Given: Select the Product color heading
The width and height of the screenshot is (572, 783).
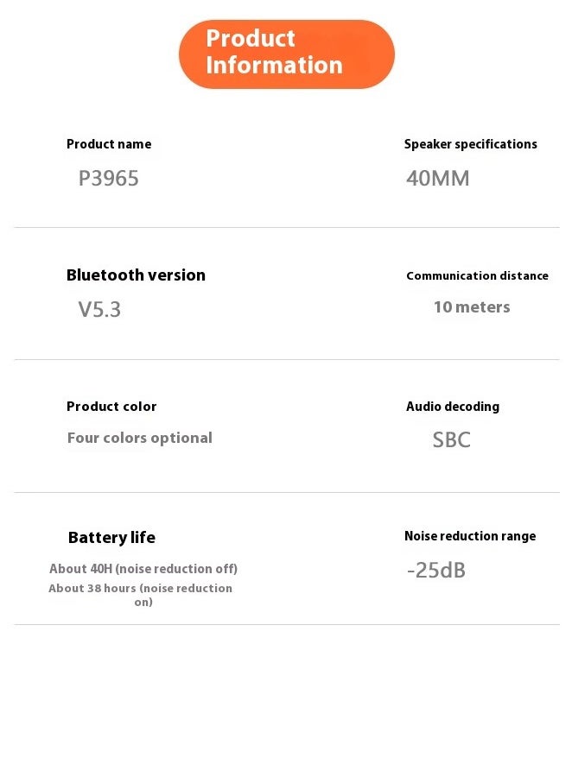Looking at the screenshot, I should 111,407.
